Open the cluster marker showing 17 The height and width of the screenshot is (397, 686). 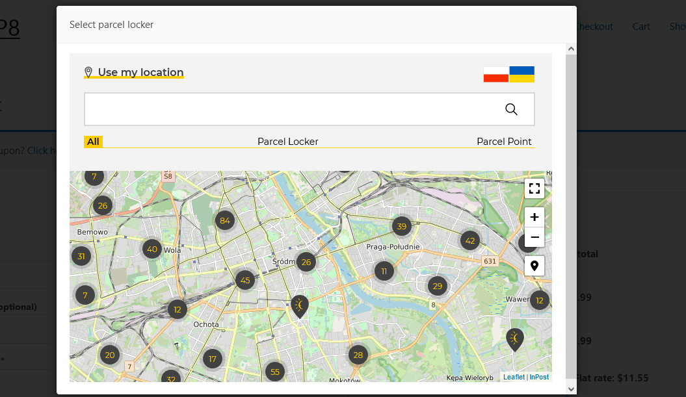[212, 359]
